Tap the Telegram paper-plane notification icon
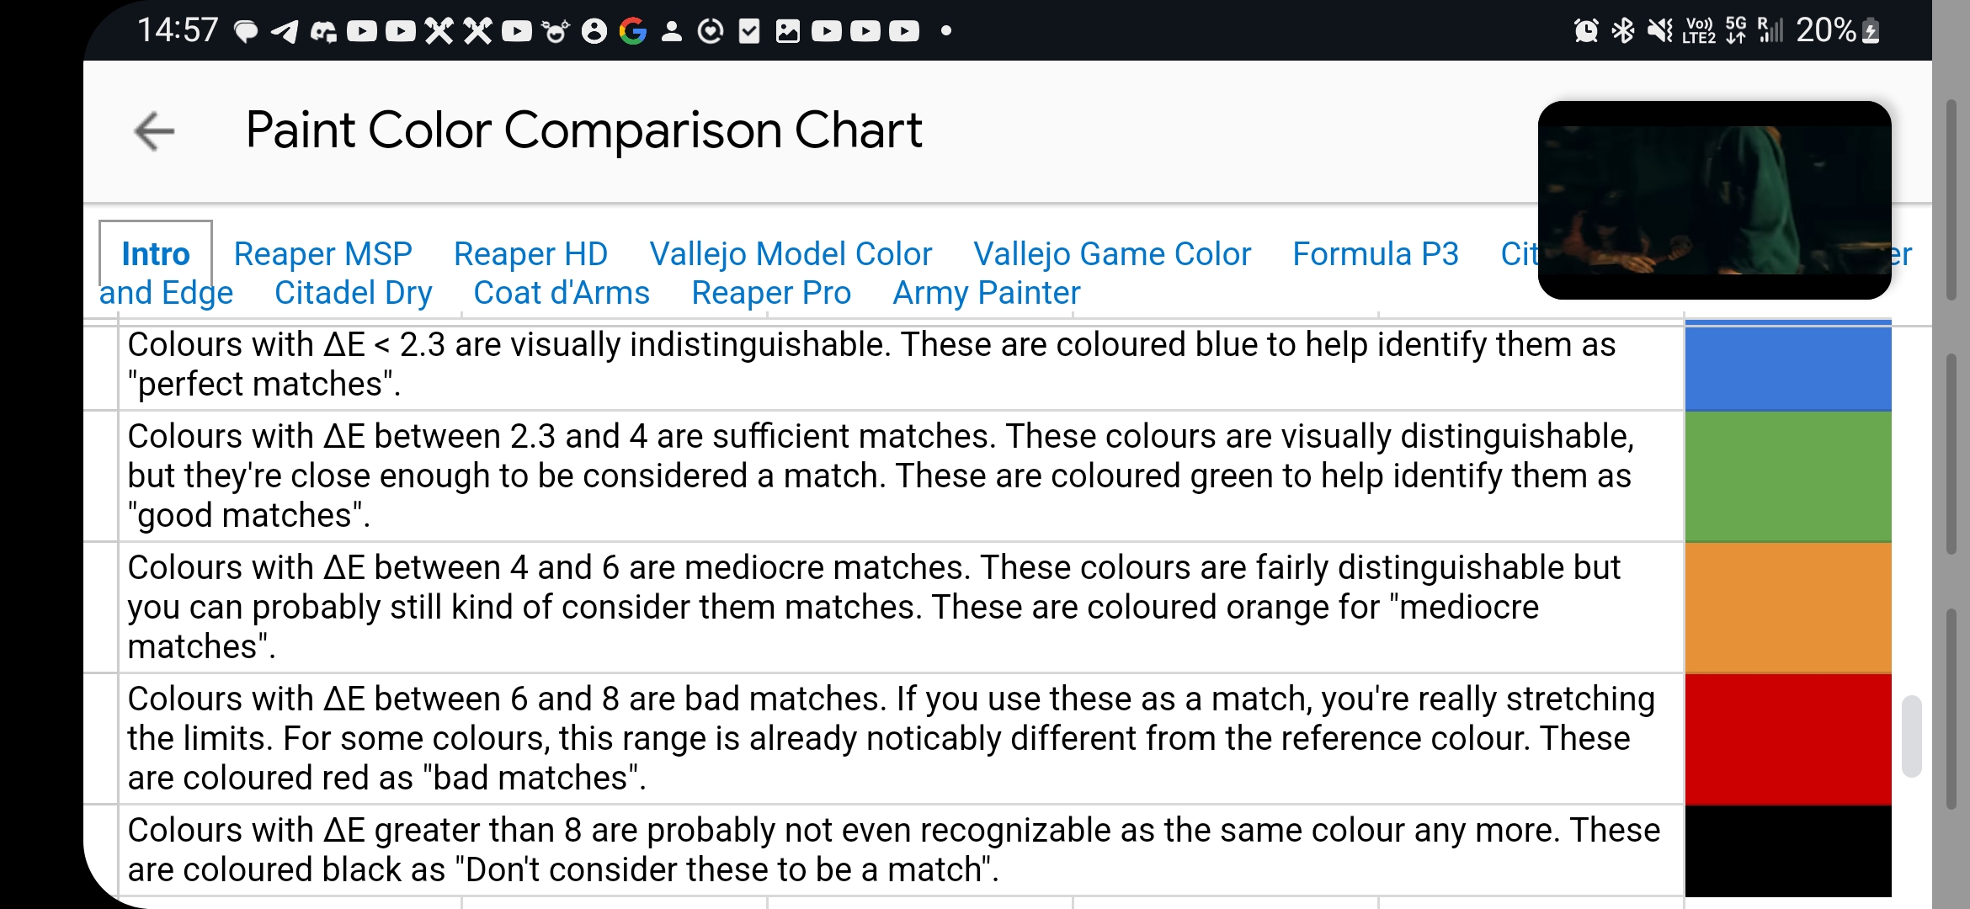Viewport: 1970px width, 909px height. pyautogui.click(x=285, y=32)
